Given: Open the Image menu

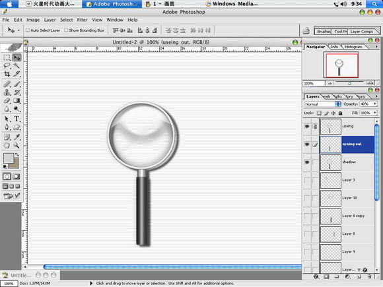Looking at the screenshot, I should (33, 20).
